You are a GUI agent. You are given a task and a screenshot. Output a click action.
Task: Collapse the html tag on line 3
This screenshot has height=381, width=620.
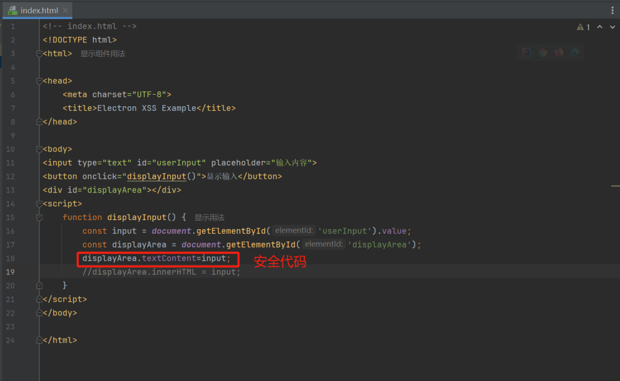39,54
